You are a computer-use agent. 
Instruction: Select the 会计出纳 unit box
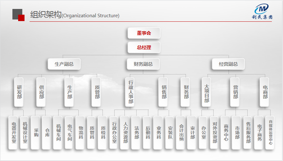coord(181,132)
